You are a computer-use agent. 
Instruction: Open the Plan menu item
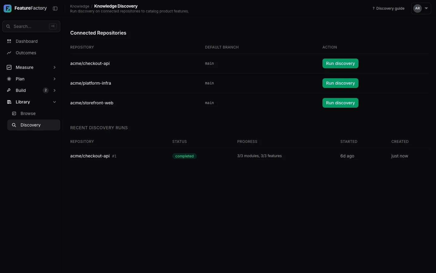click(31, 79)
